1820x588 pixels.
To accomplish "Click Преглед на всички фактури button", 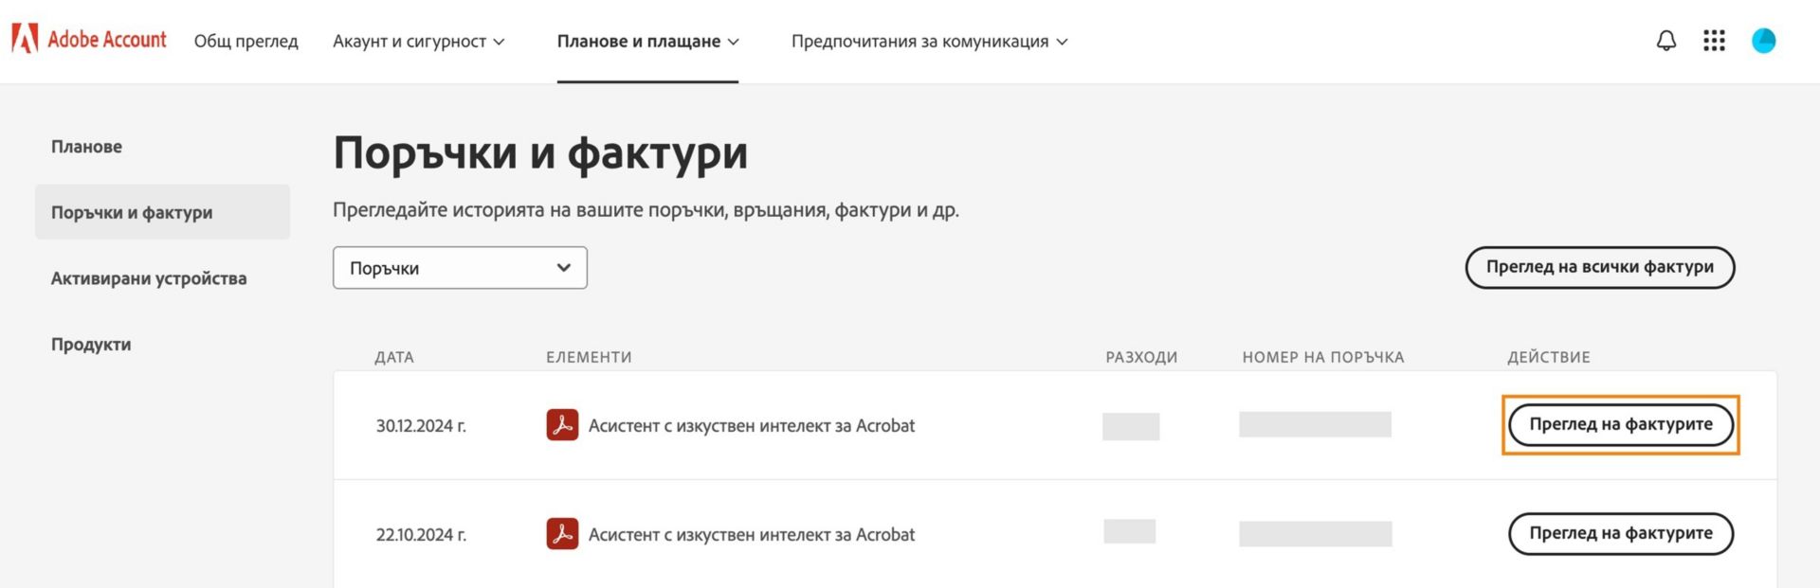I will coord(1599,267).
